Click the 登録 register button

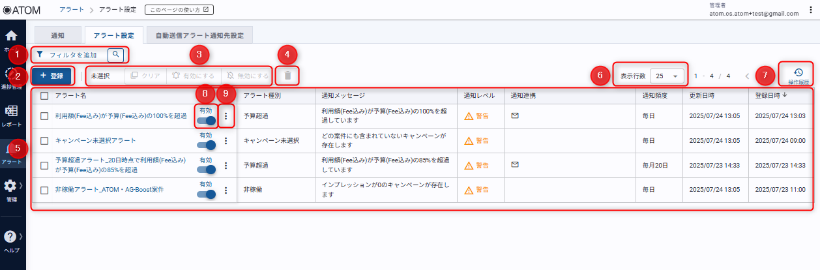pos(52,76)
